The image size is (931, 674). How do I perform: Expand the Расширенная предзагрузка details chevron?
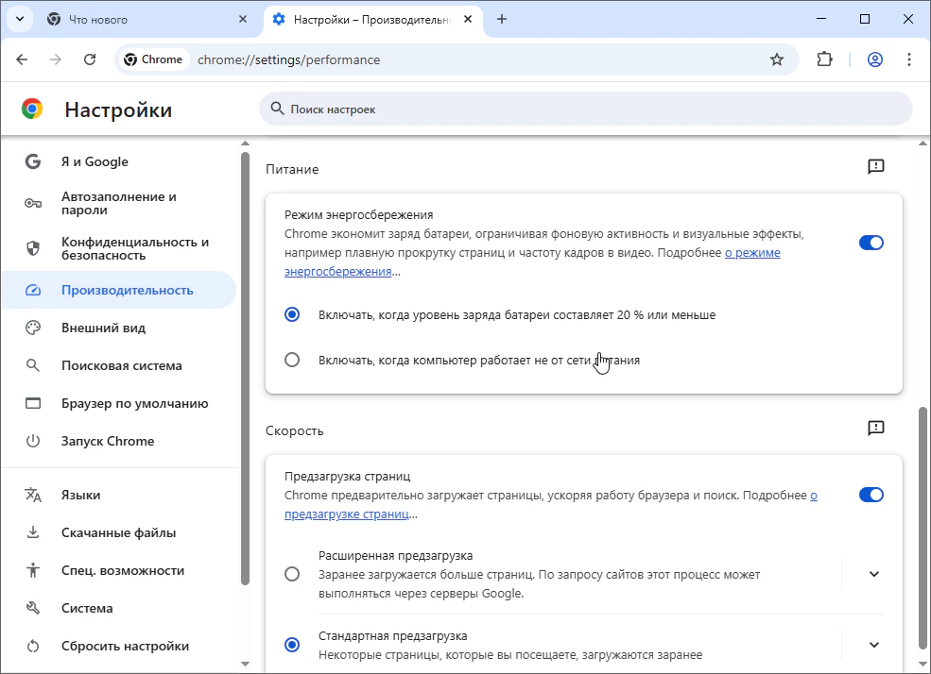pyautogui.click(x=873, y=574)
